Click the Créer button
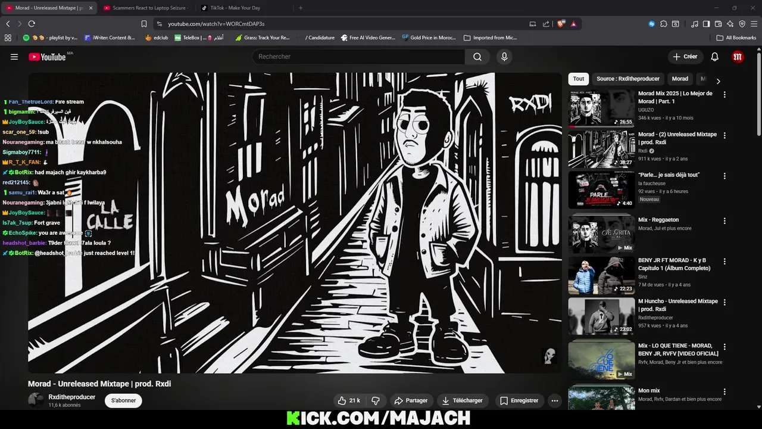 click(x=685, y=57)
